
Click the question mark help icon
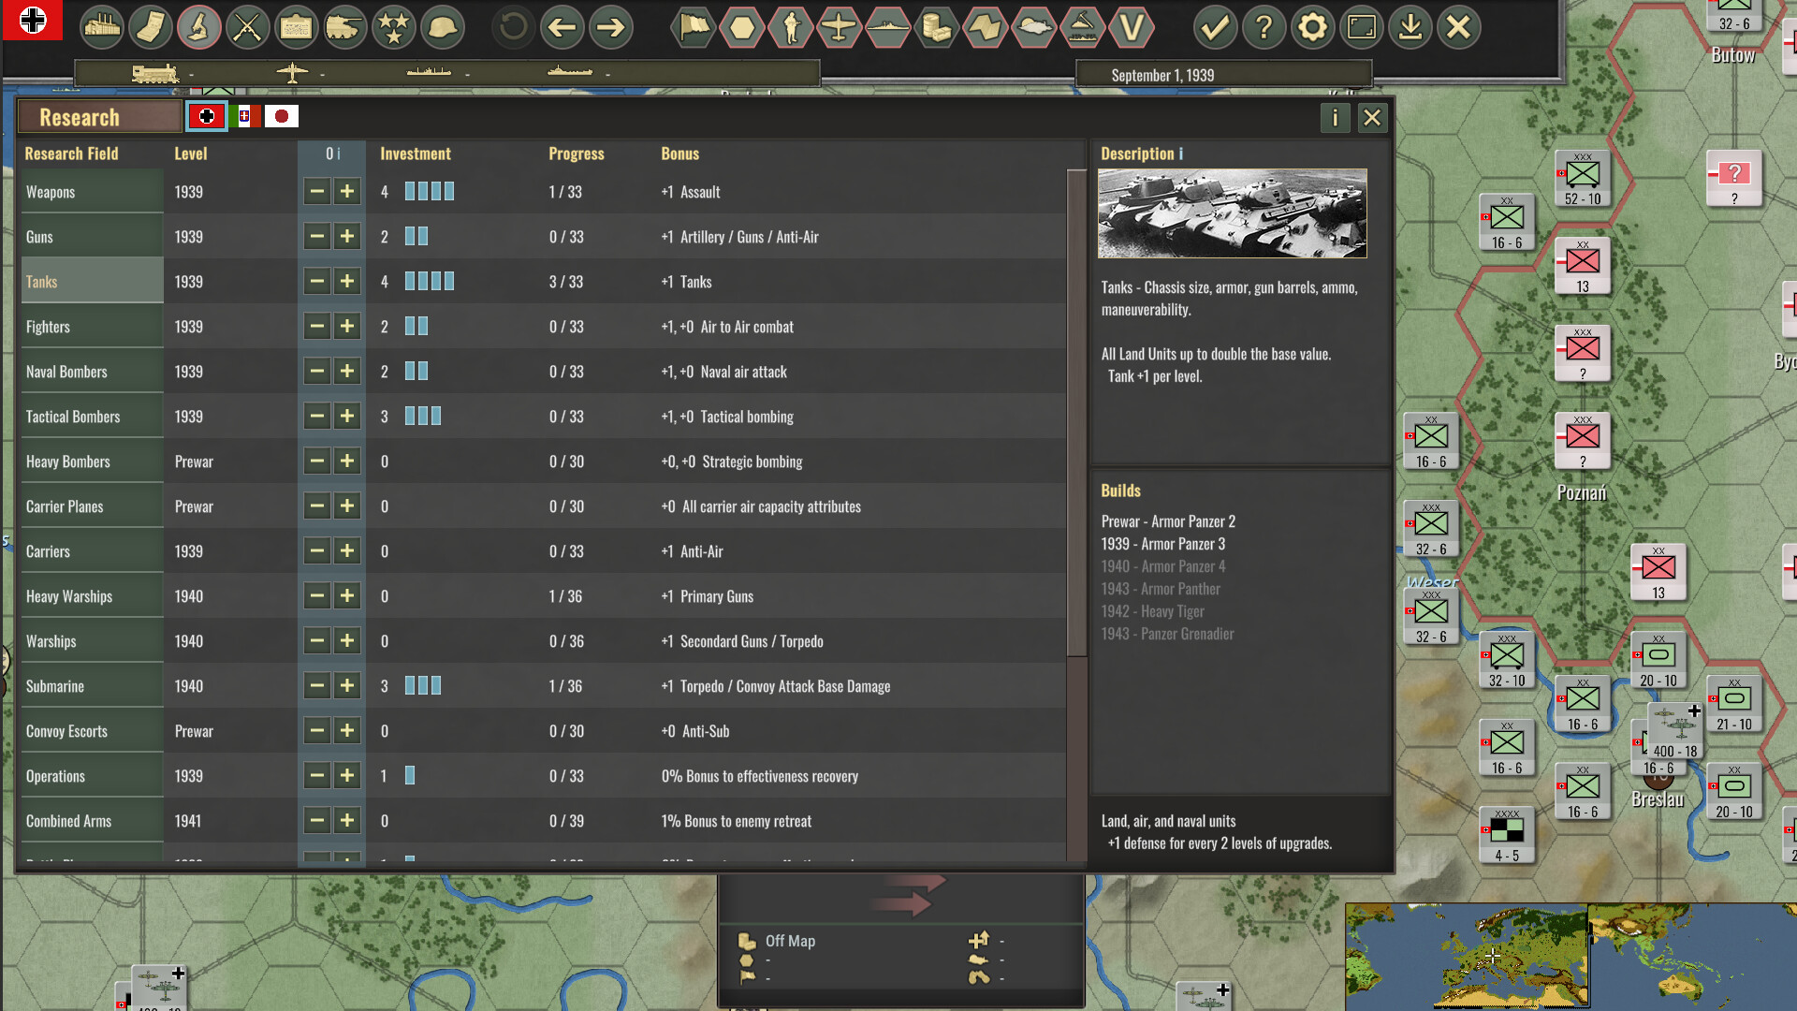(1264, 27)
